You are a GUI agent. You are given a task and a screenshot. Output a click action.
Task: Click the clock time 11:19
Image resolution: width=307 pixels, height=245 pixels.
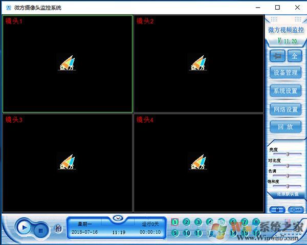(119, 233)
